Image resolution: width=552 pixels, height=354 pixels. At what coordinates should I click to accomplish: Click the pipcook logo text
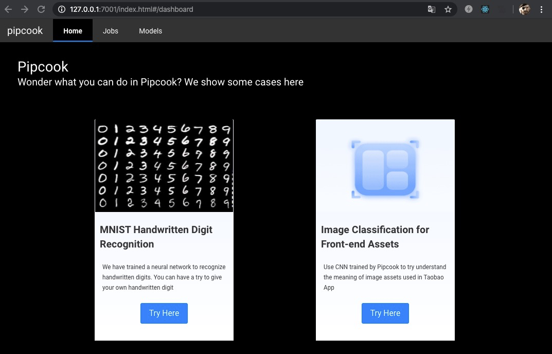(25, 31)
